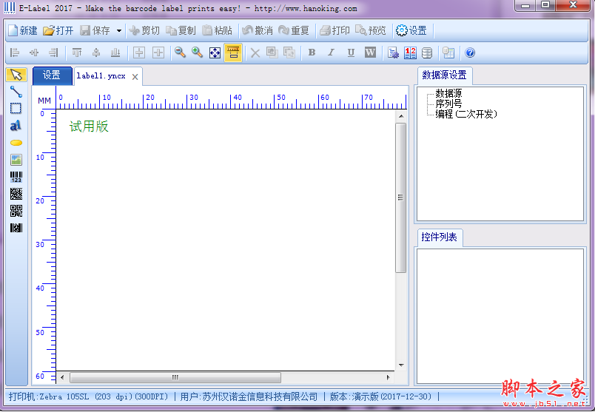
Task: Select the arrow pointer tool
Action: 16,75
